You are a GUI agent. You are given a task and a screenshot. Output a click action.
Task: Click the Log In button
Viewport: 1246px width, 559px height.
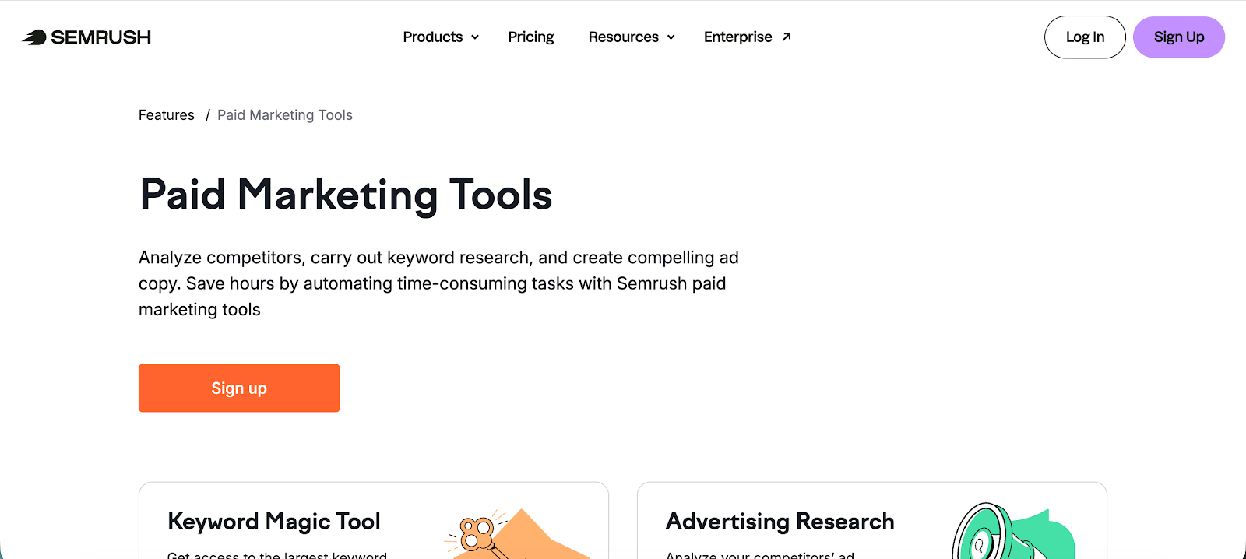click(x=1085, y=37)
